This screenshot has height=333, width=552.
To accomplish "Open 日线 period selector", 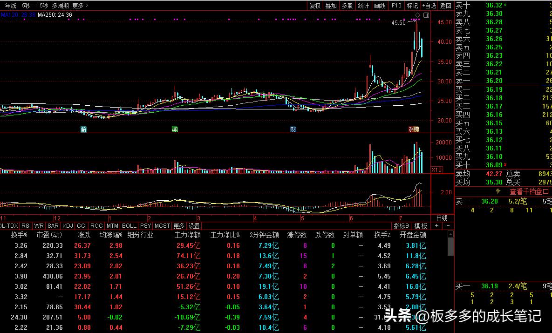I will tap(442, 218).
